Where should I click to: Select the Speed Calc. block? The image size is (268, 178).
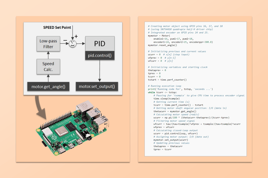[48, 66]
